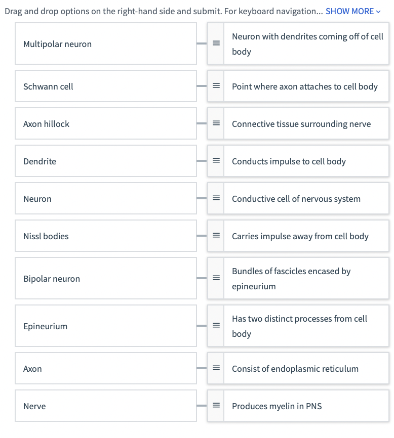Click the drag handle beside 'Carries impulse away from cell body'

tap(216, 236)
